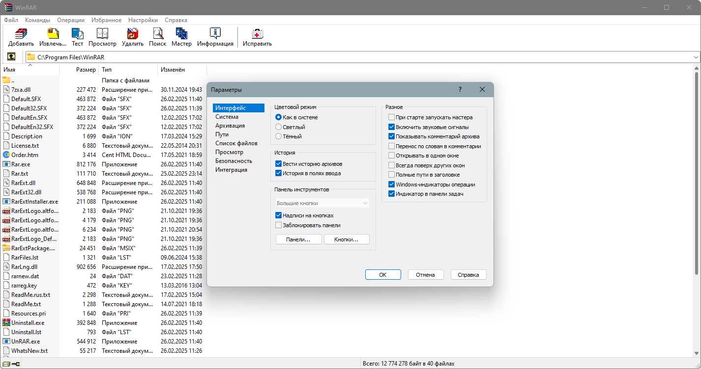
Task: Click the Справка dialog button
Action: coord(468,275)
